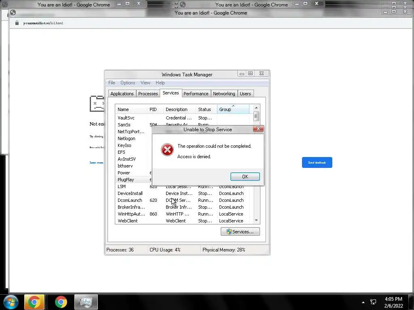Click the highlighted Chrome taskbar icon
Viewport: 414px width, 310px height.
(34, 302)
